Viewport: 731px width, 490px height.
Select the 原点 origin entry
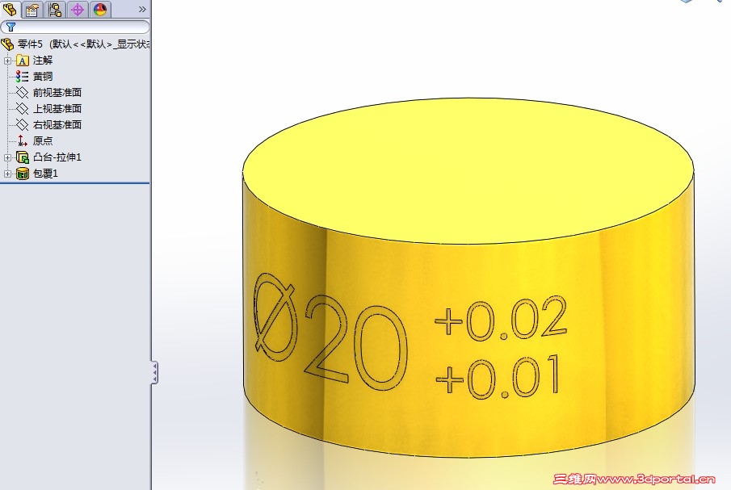click(x=43, y=140)
